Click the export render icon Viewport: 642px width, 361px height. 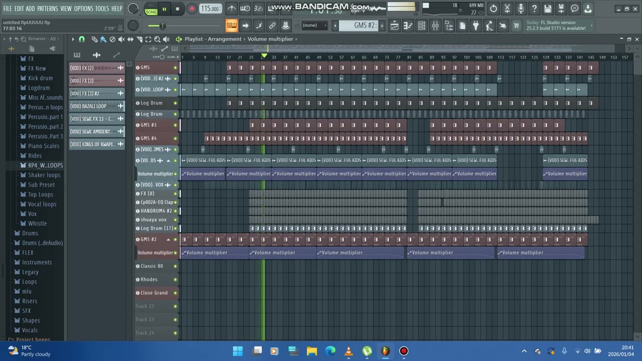tap(561, 9)
